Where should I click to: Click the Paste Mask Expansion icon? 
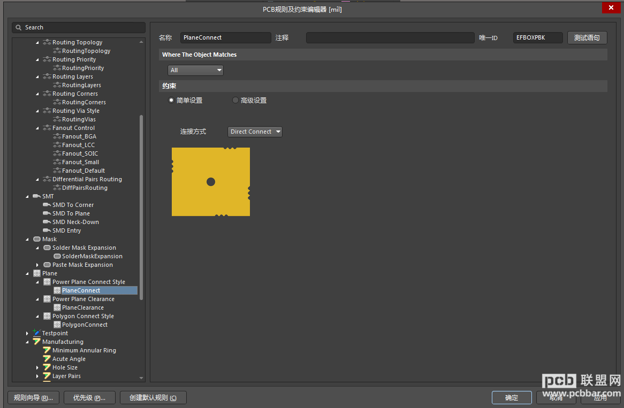[47, 265]
